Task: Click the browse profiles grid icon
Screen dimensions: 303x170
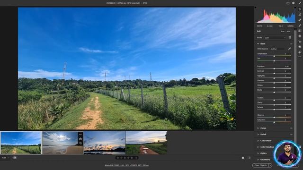Action: pyautogui.click(x=290, y=38)
